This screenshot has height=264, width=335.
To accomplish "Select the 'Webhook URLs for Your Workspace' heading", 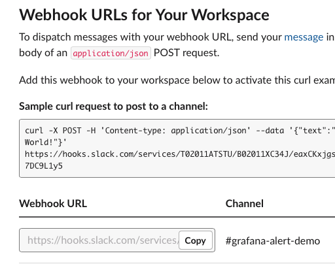I will (144, 15).
